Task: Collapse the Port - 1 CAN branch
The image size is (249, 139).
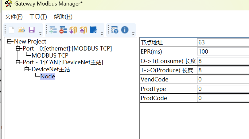Action: pos(18,62)
